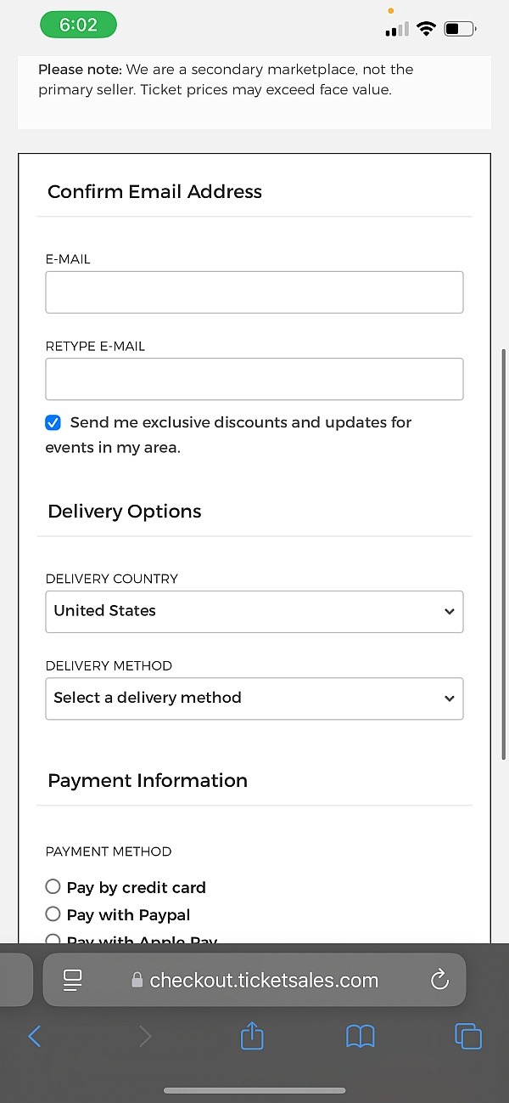Open page settings reader icon in address bar
This screenshot has width=509, height=1103.
click(73, 980)
